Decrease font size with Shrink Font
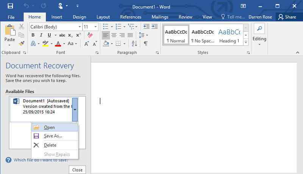Screen dimensions: 303x174 point(94,44)
